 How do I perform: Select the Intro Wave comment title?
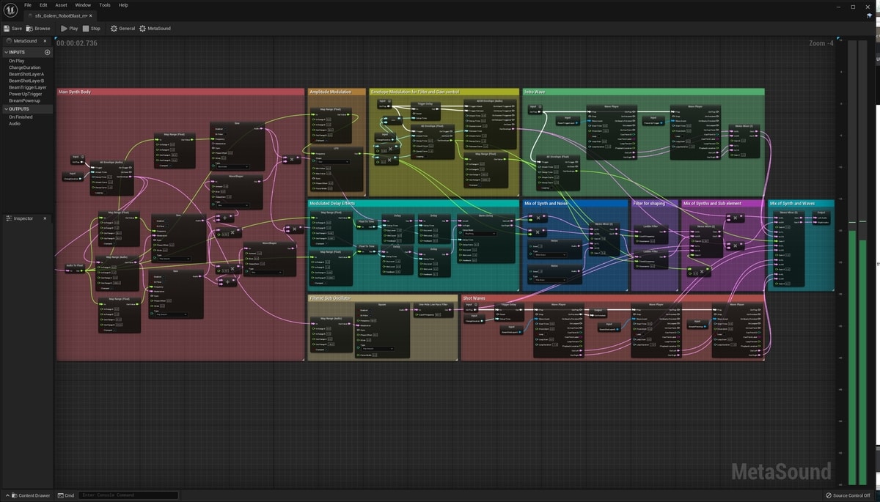pos(535,92)
